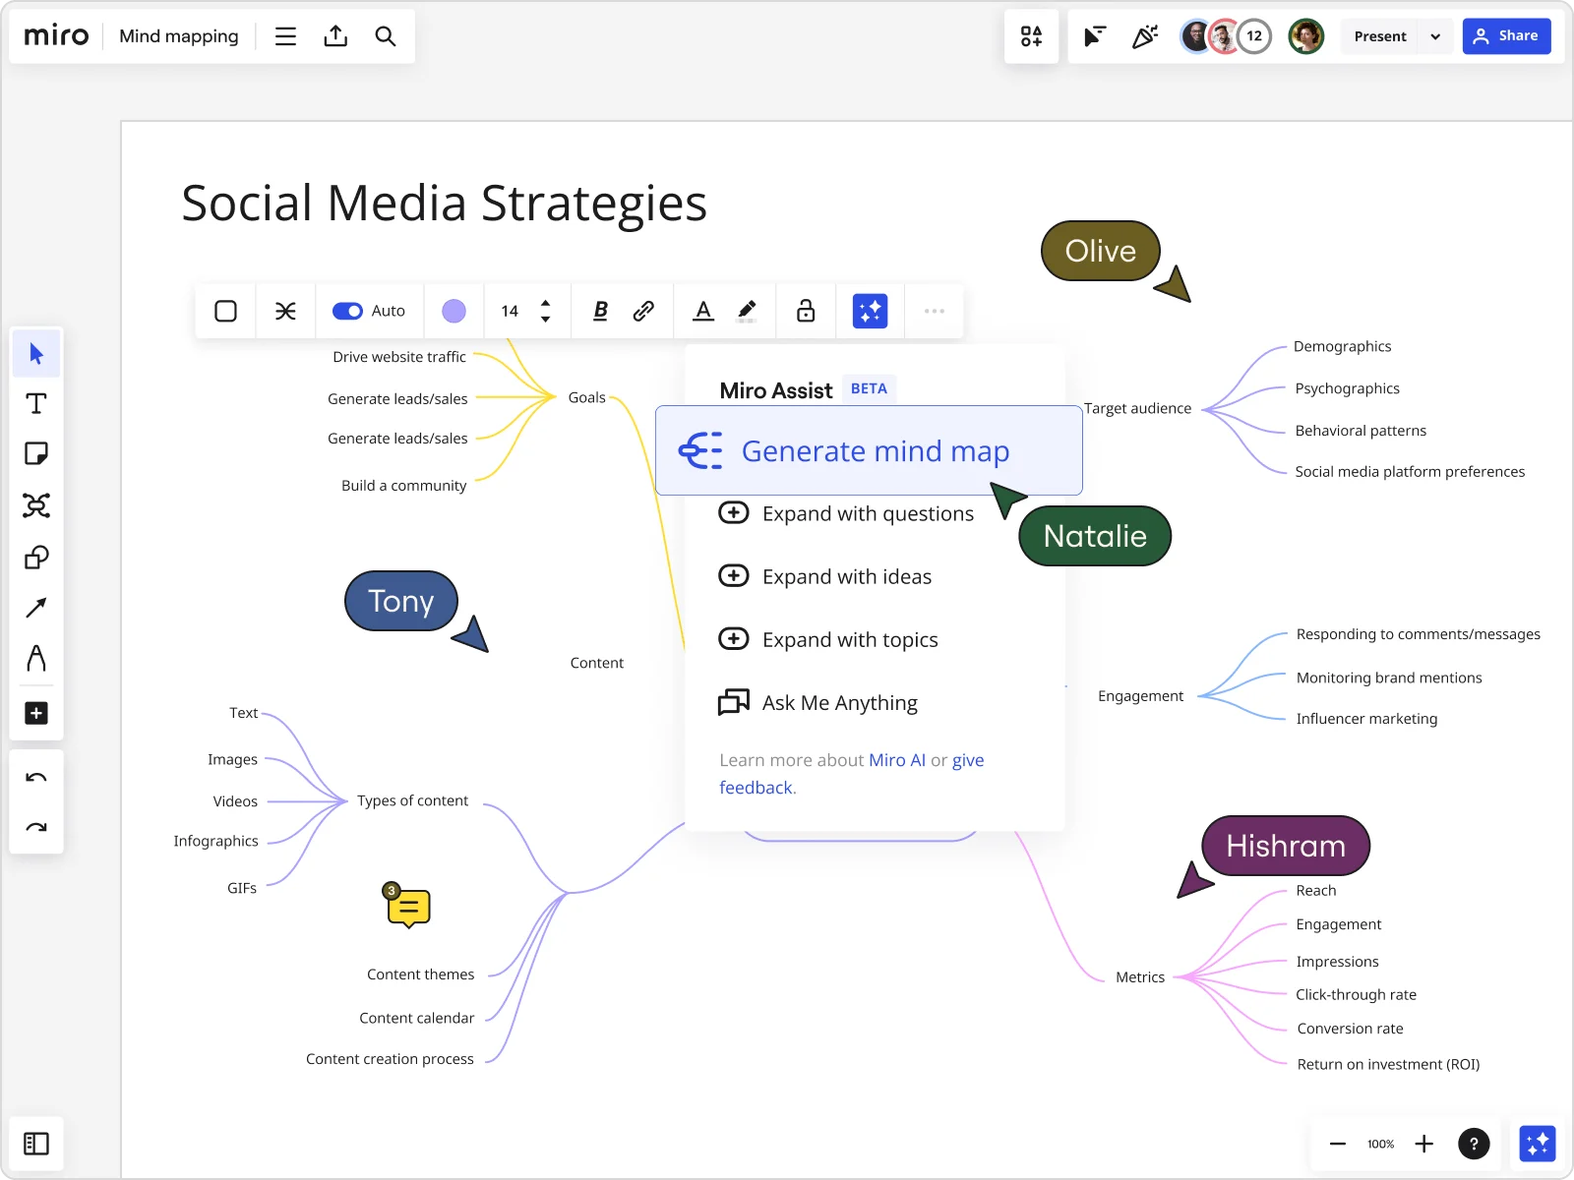Toggle the Auto switch in the formatting toolbar
The width and height of the screenshot is (1574, 1180).
(x=348, y=311)
